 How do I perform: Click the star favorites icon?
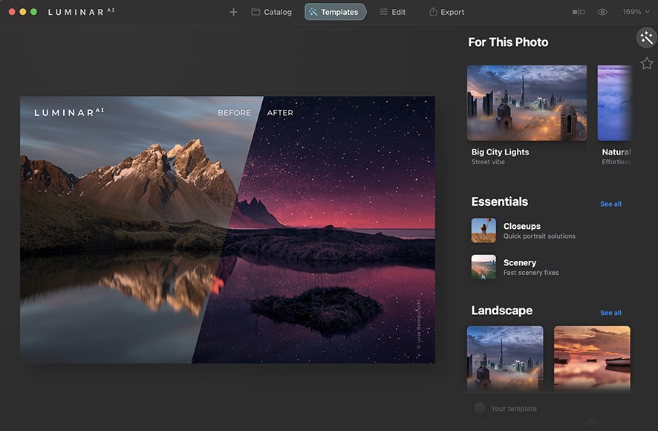pos(647,63)
